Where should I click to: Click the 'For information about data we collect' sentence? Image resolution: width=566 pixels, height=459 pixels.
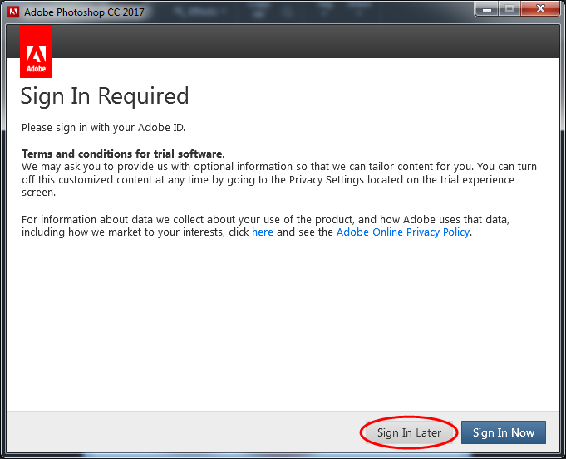[166, 219]
